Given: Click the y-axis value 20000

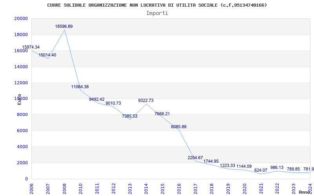Looking at the screenshot, I should pyautogui.click(x=21, y=18).
